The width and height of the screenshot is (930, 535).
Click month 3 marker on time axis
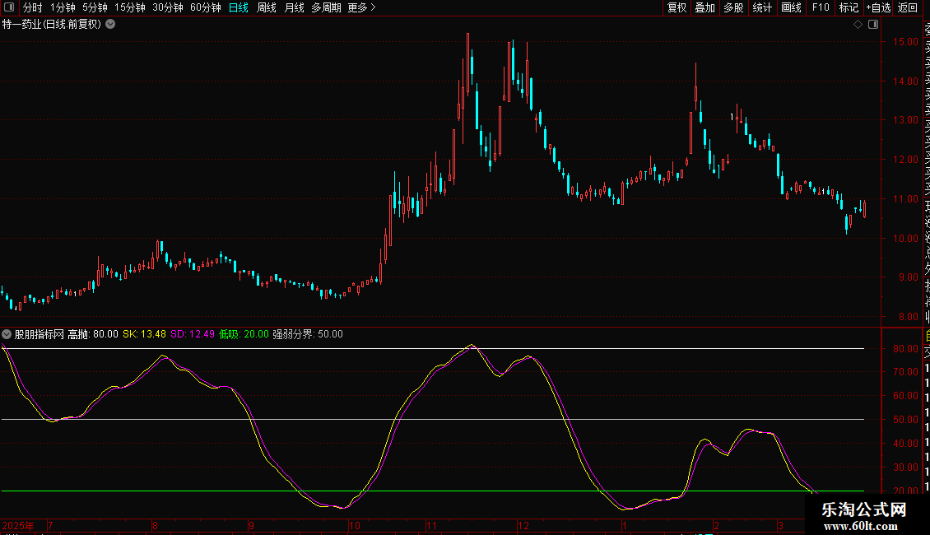click(780, 525)
